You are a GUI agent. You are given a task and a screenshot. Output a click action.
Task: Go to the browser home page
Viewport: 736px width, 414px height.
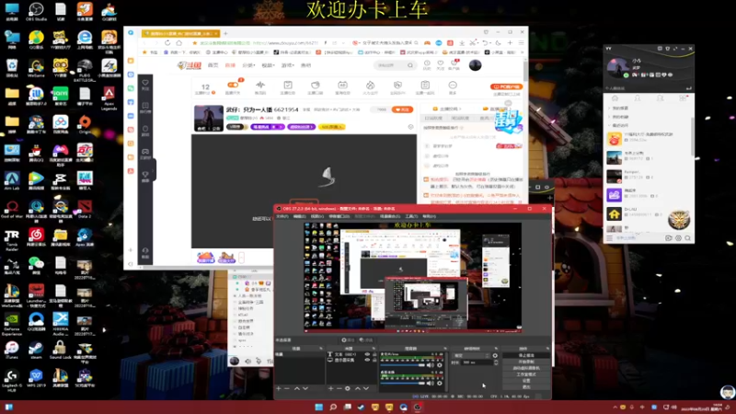coord(178,42)
